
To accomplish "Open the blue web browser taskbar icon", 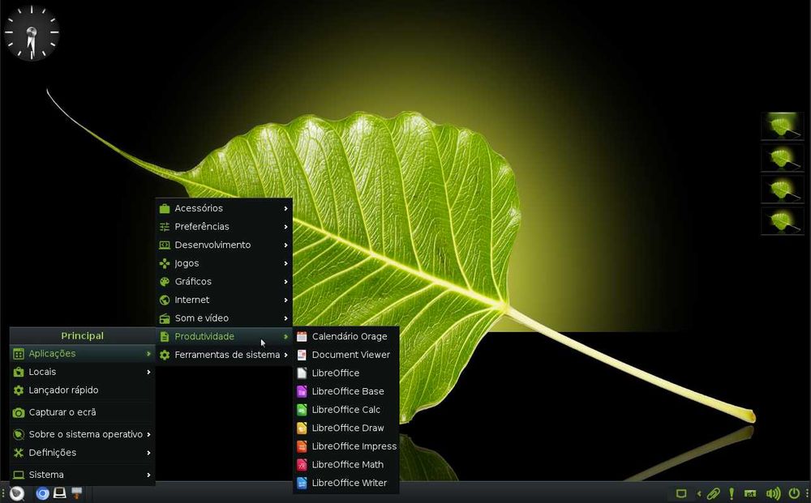I will click(x=42, y=494).
